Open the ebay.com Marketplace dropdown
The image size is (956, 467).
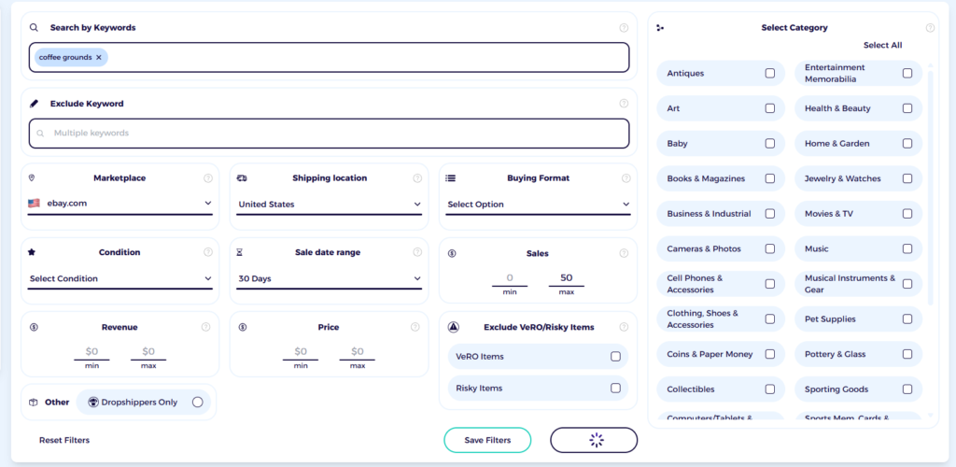120,204
